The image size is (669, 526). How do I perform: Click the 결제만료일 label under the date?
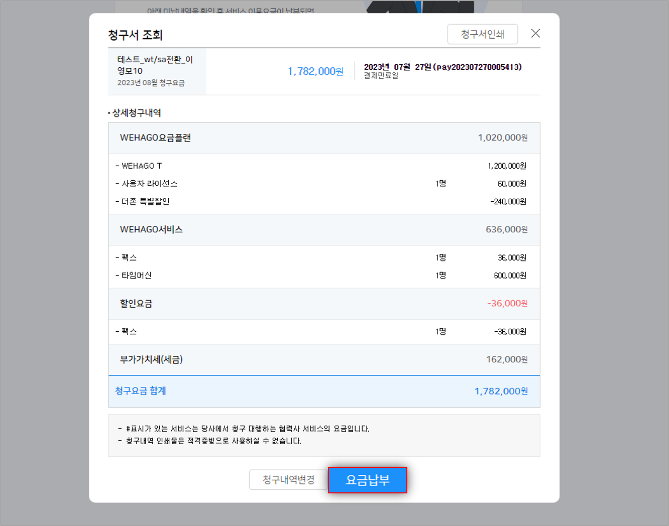[x=381, y=76]
